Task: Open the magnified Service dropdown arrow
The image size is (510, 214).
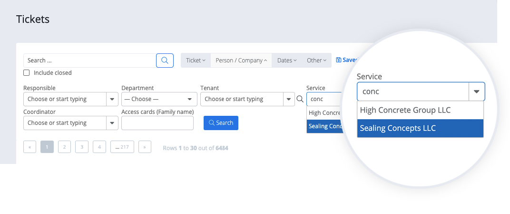Action: [477, 92]
